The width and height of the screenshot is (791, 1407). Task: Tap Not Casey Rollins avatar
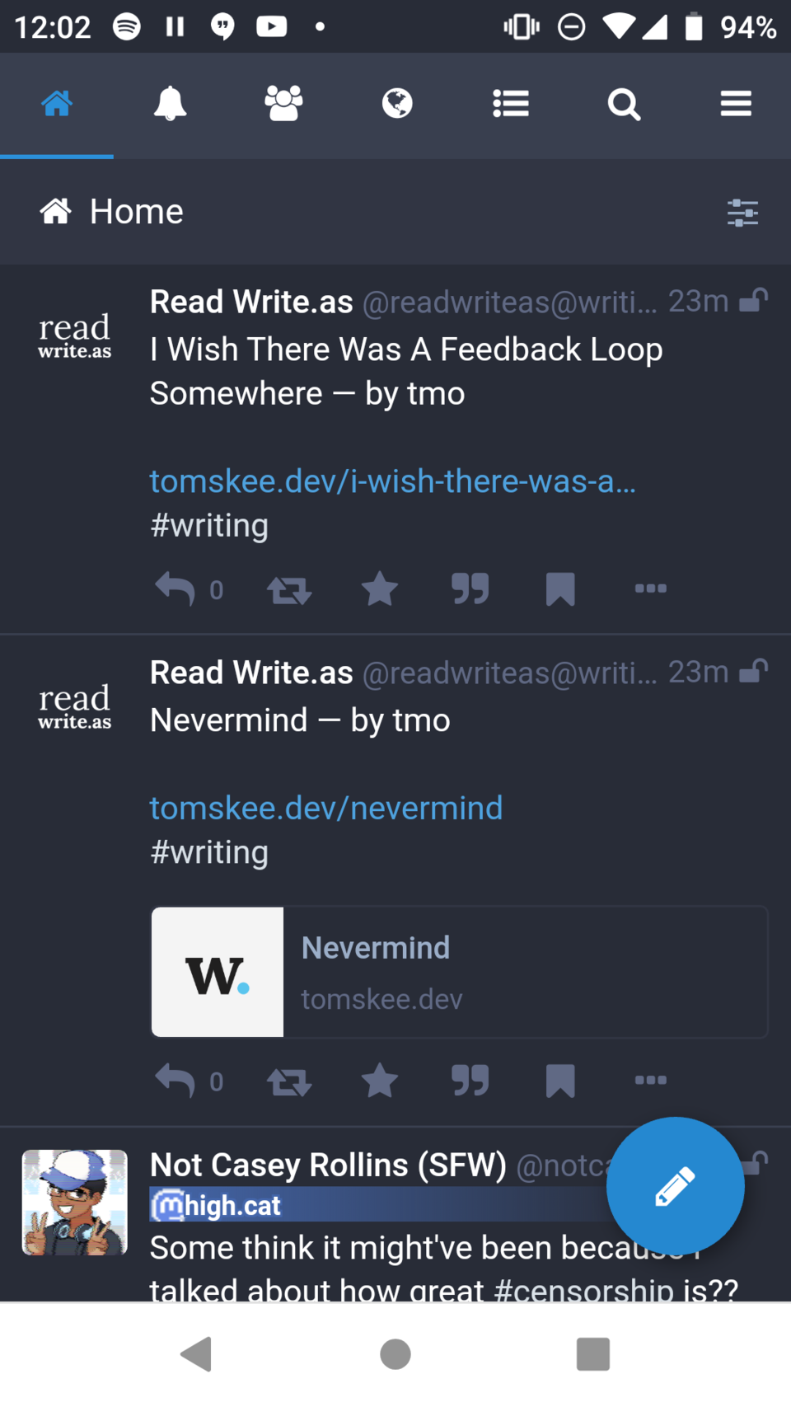[75, 1202]
